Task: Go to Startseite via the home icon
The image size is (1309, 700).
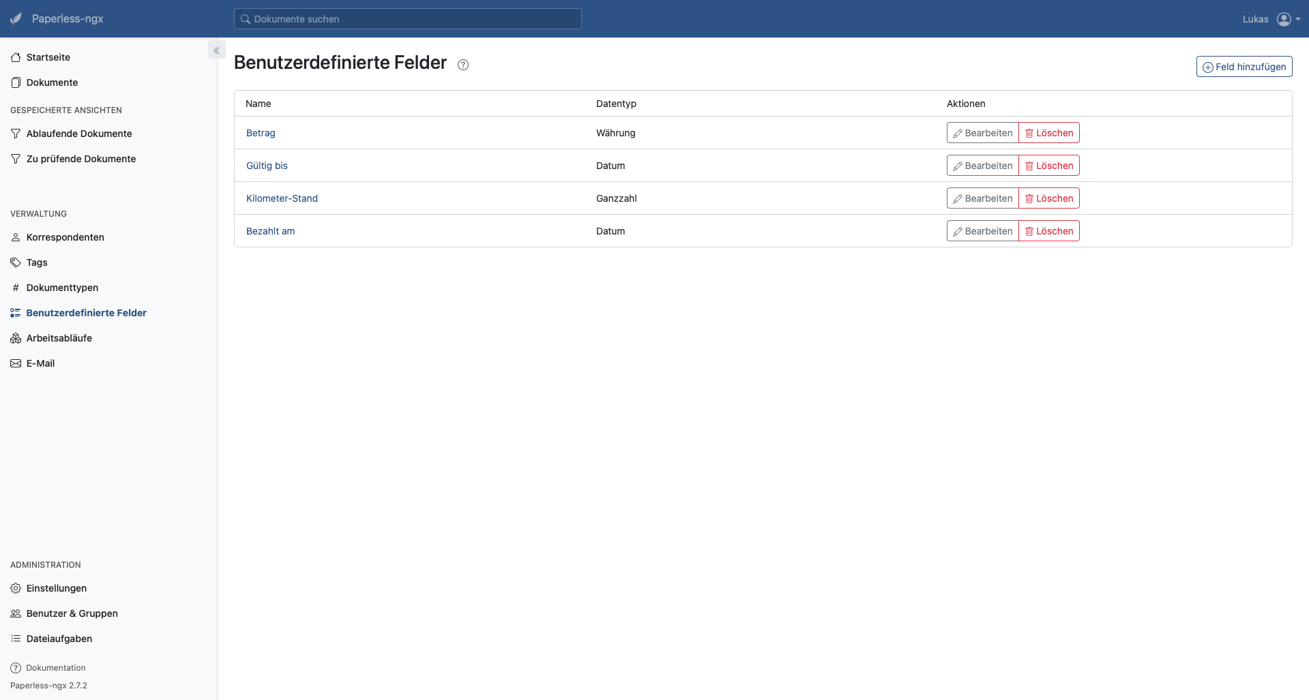Action: coord(15,57)
